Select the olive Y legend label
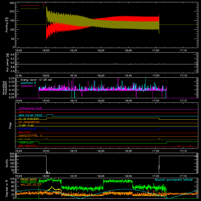Viewport: 201px width, 201px height. tap(43, 8)
